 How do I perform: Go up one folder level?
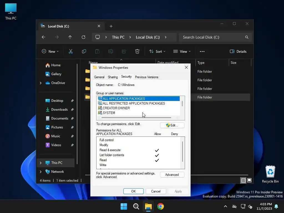click(x=70, y=37)
